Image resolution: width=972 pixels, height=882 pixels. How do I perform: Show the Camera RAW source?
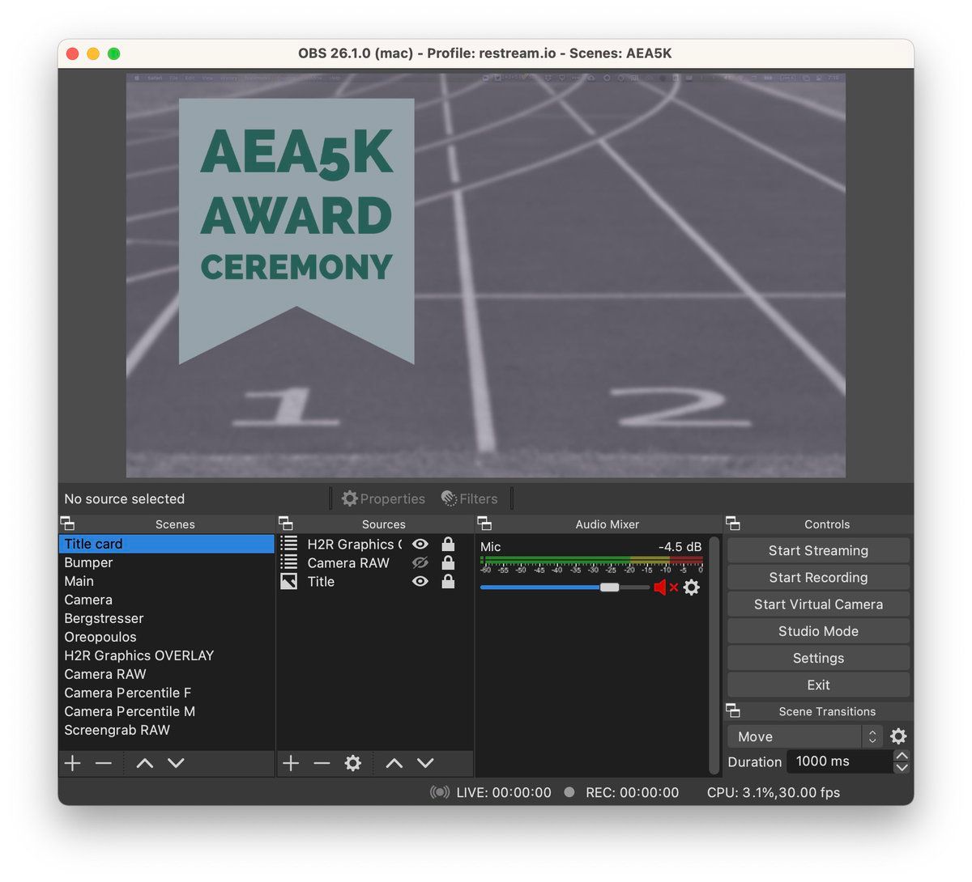420,563
